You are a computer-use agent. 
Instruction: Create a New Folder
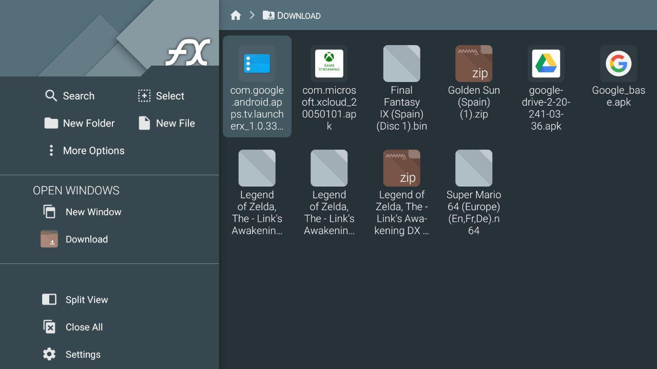tap(80, 123)
